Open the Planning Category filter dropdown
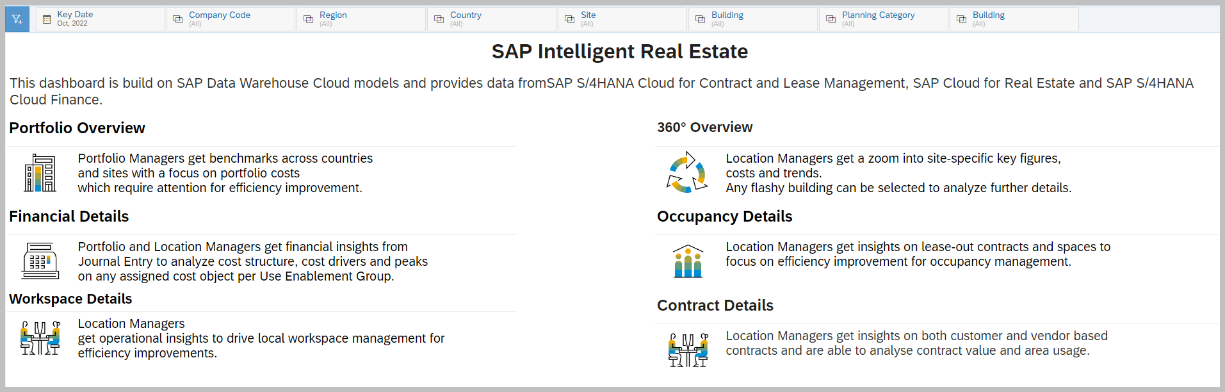This screenshot has height=392, width=1225. pos(884,19)
